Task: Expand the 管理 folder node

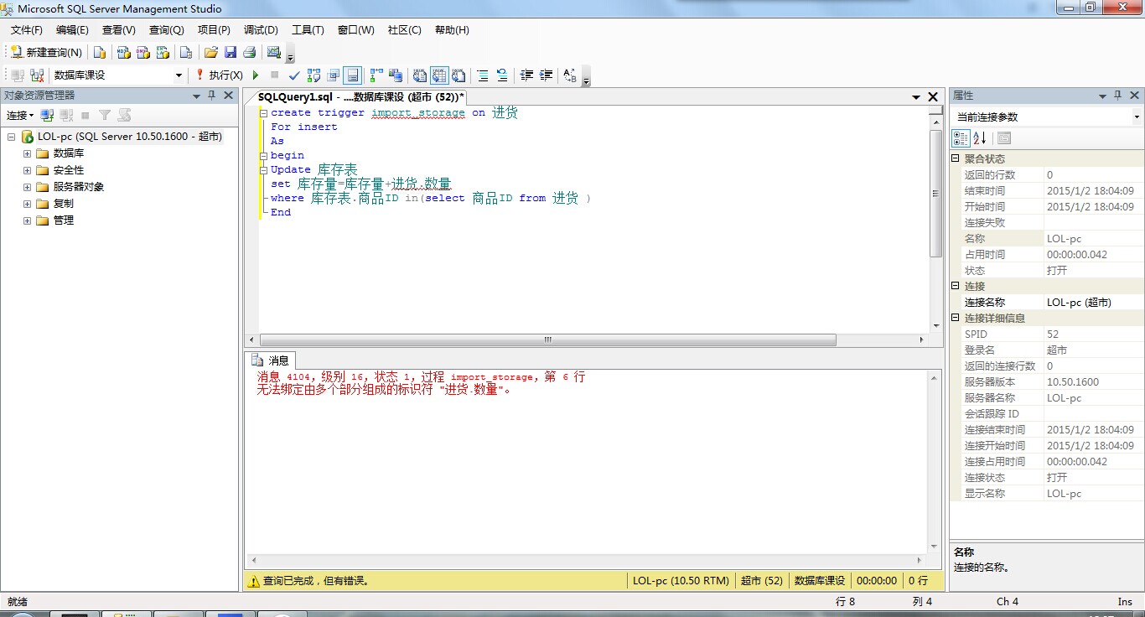Action: tap(28, 220)
